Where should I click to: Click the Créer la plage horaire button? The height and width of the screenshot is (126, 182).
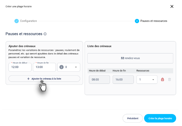point(160,118)
